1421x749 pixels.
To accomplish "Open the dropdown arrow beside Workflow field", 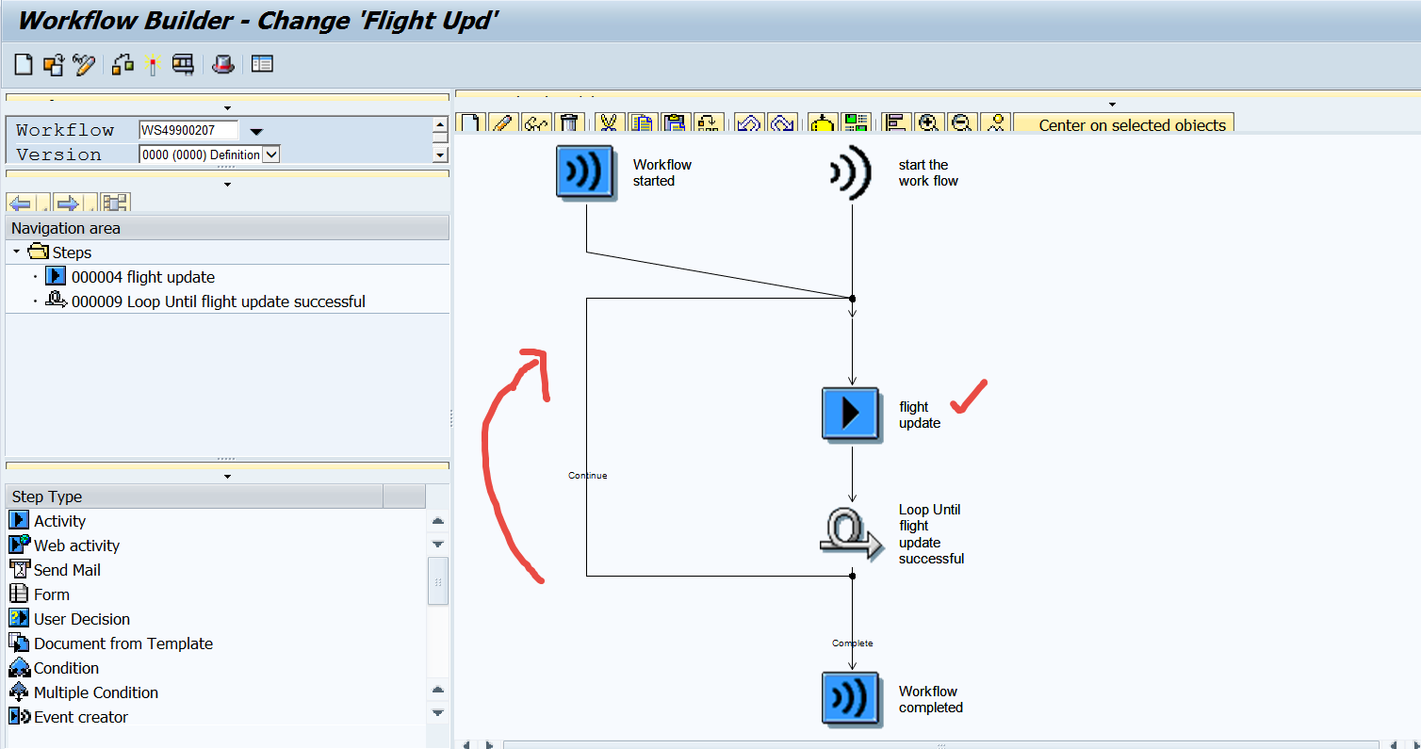I will (x=255, y=131).
